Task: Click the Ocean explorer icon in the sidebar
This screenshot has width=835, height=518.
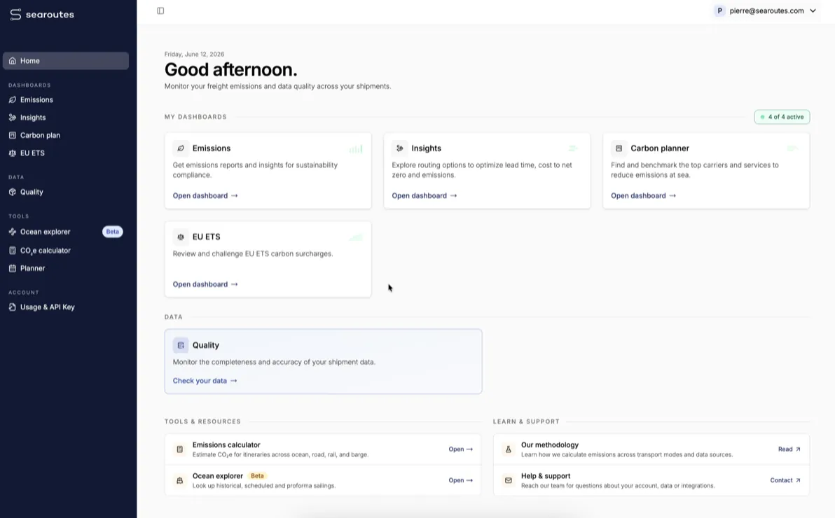Action: click(12, 232)
